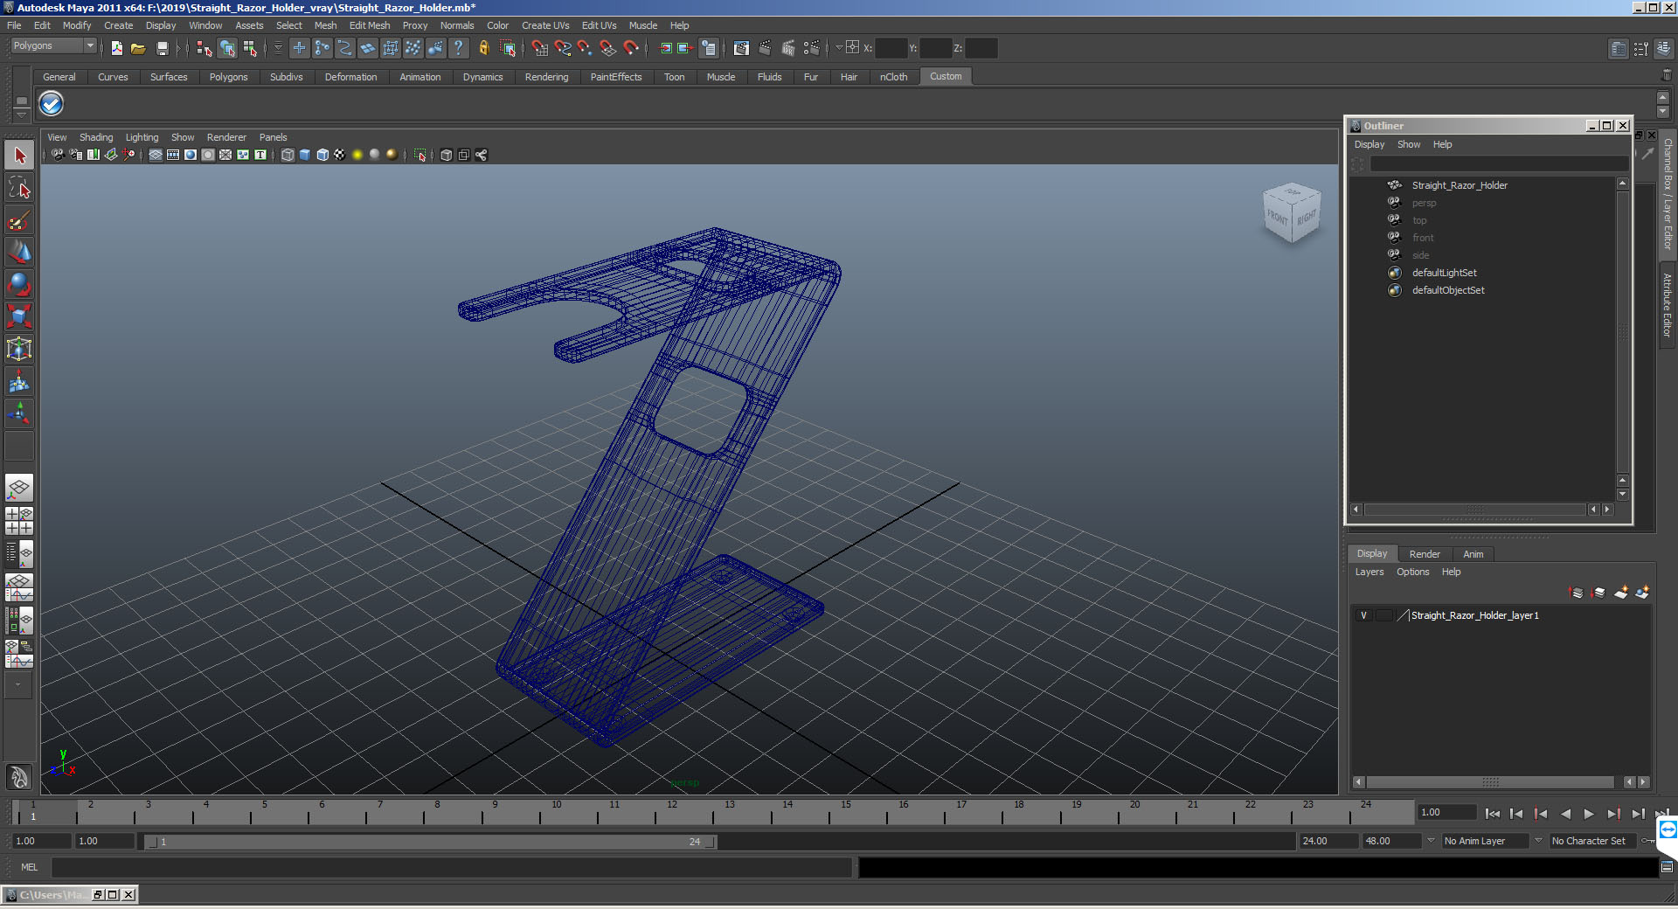This screenshot has width=1678, height=909.
Task: Save the current scene with disk icon
Action: pos(162,48)
